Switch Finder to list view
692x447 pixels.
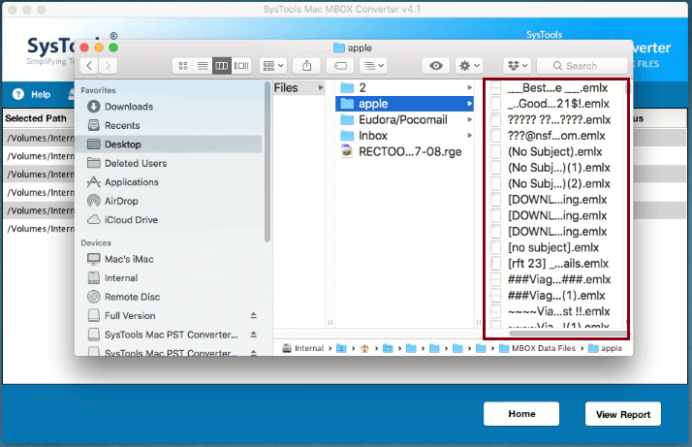click(203, 66)
